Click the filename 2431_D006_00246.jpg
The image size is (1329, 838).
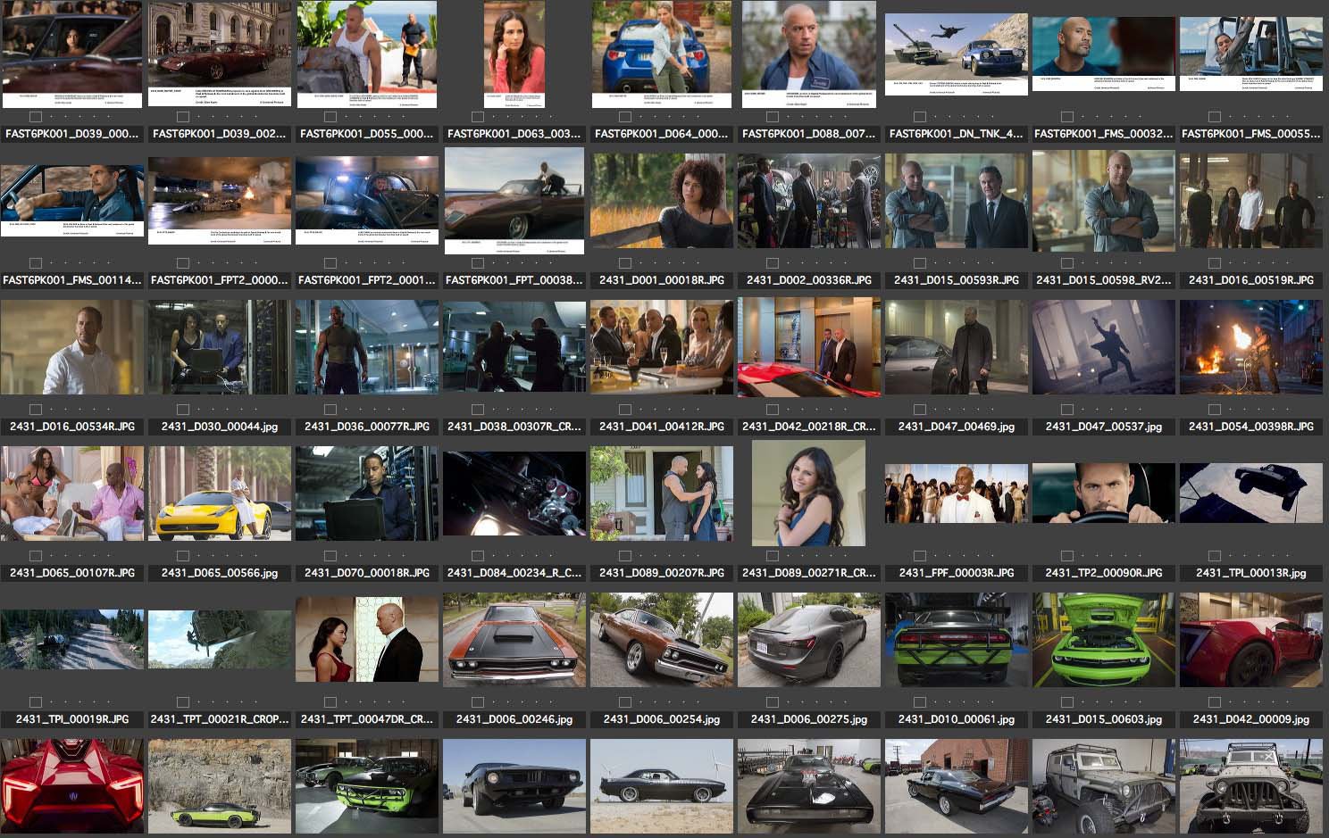[x=514, y=719]
